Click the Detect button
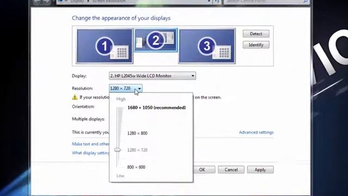This screenshot has height=196, width=348. [256, 34]
